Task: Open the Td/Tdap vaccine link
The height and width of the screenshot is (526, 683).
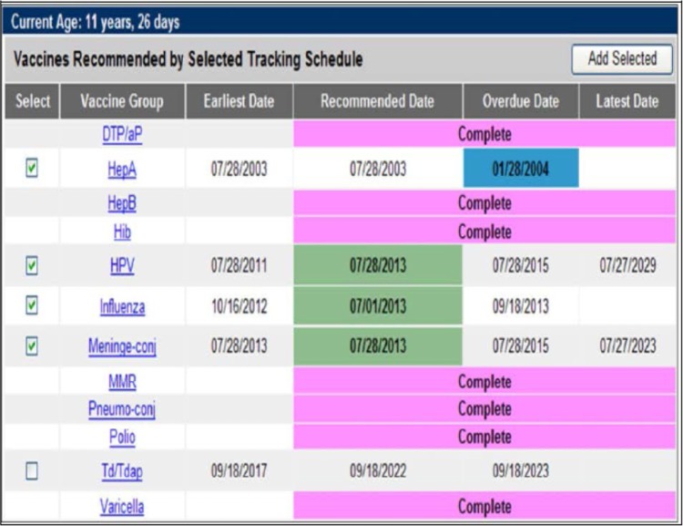Action: [x=122, y=471]
